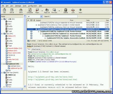Collapse the IMAP Test (IMAP4) mailbox
The width and height of the screenshot is (113, 94).
point(2,73)
